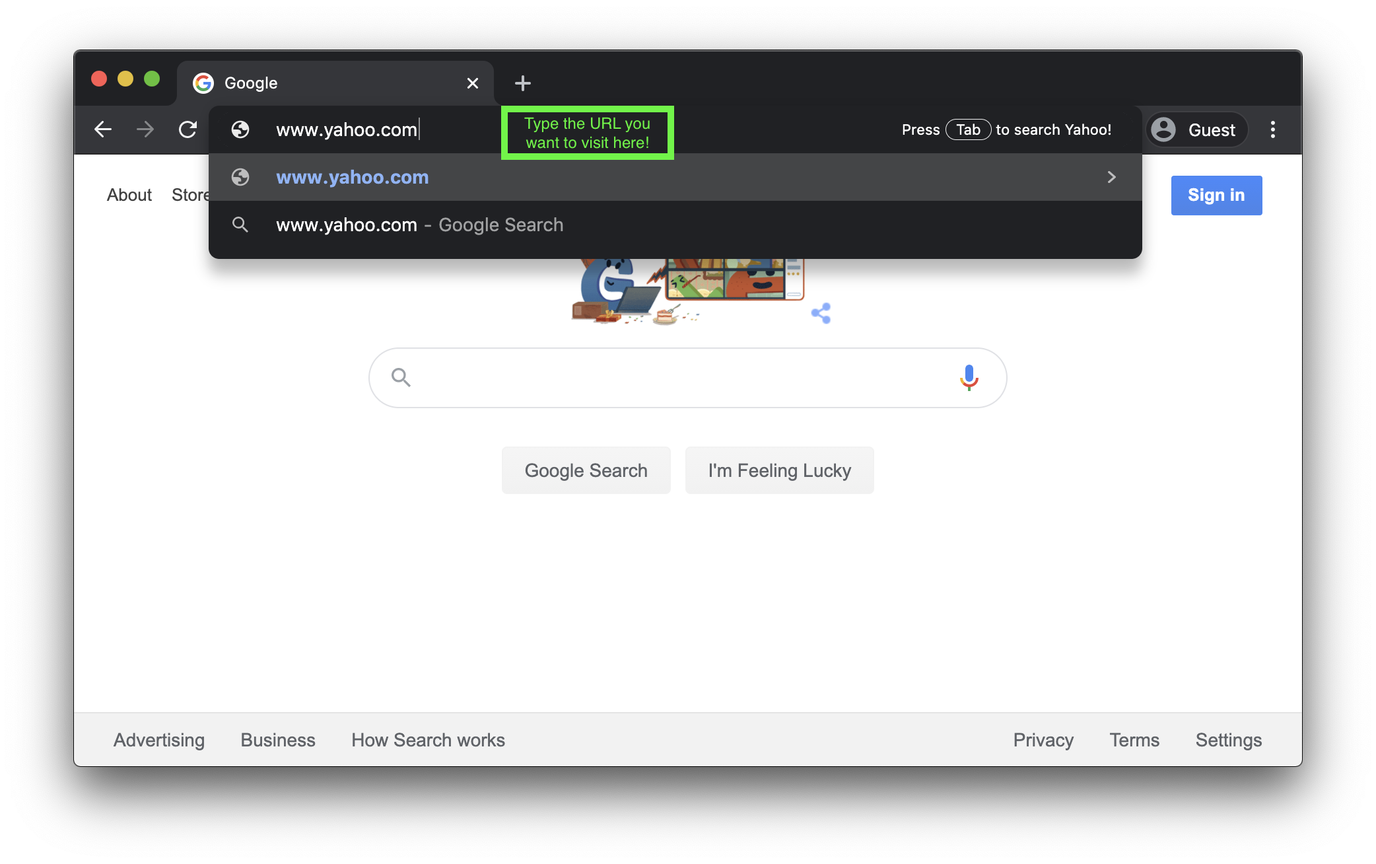Open the Business footer link
Viewport: 1376px width, 864px height.
coord(278,740)
